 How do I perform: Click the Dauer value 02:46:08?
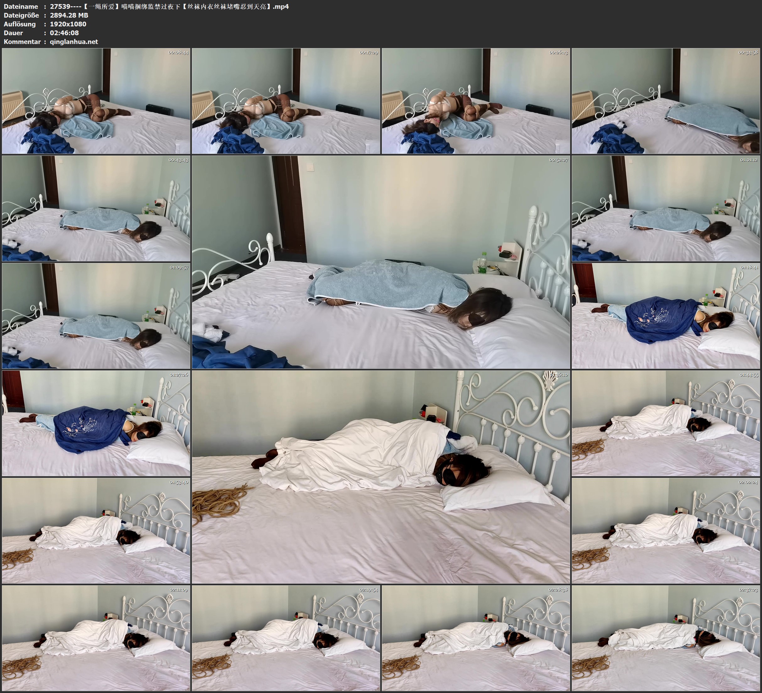[64, 33]
